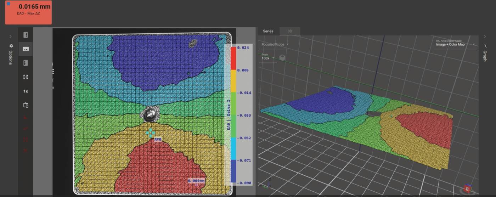
Task: Open DIC Area Display Mode dropdown
Action: (x=455, y=45)
